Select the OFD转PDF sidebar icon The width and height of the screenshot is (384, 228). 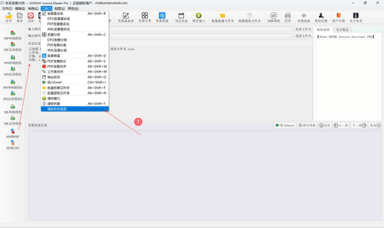coord(13,133)
